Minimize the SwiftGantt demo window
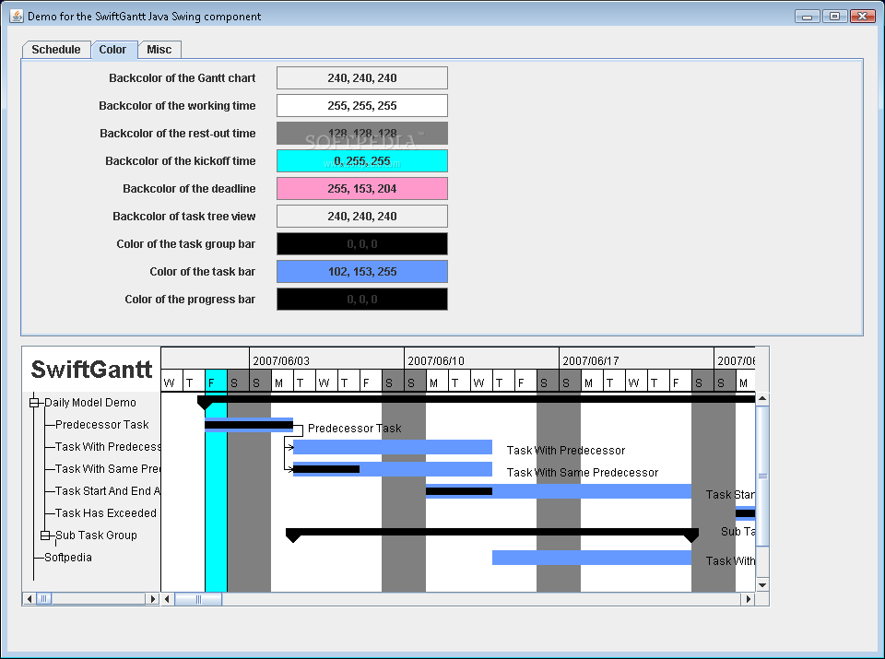885x659 pixels. pyautogui.click(x=808, y=17)
